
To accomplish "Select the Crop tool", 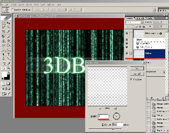I will (x=4, y=31).
